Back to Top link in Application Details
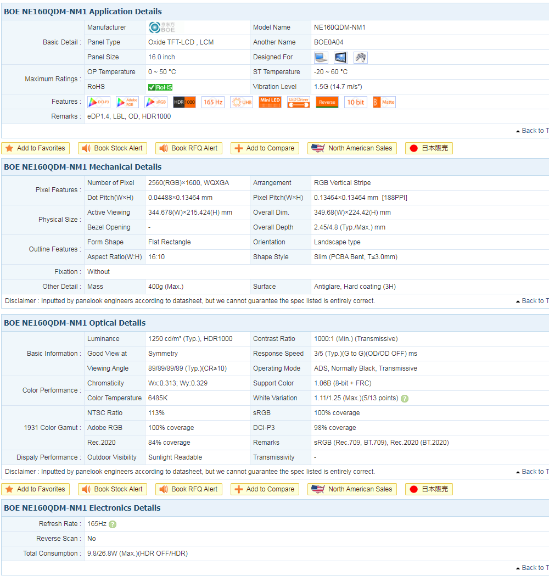Image resolution: width=549 pixels, height=576 pixels. [x=533, y=131]
